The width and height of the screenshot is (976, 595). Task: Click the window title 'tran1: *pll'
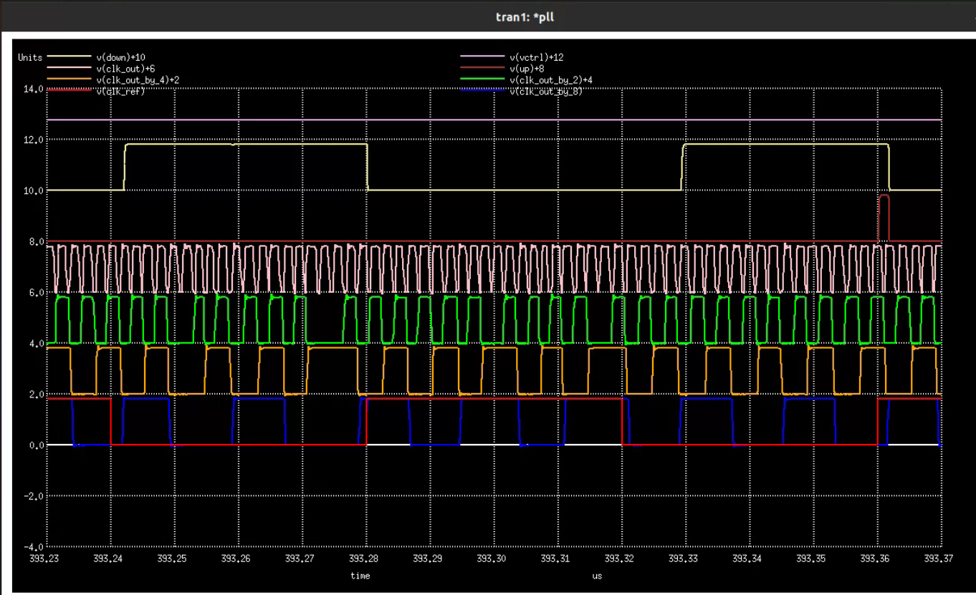(525, 16)
